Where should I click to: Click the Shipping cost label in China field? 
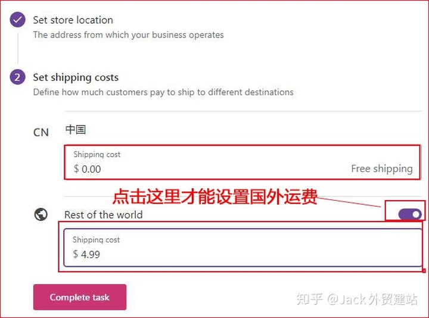click(x=97, y=154)
